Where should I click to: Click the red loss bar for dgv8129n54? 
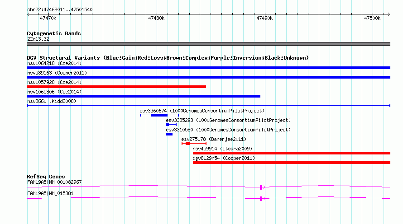pyautogui.click(x=292, y=163)
